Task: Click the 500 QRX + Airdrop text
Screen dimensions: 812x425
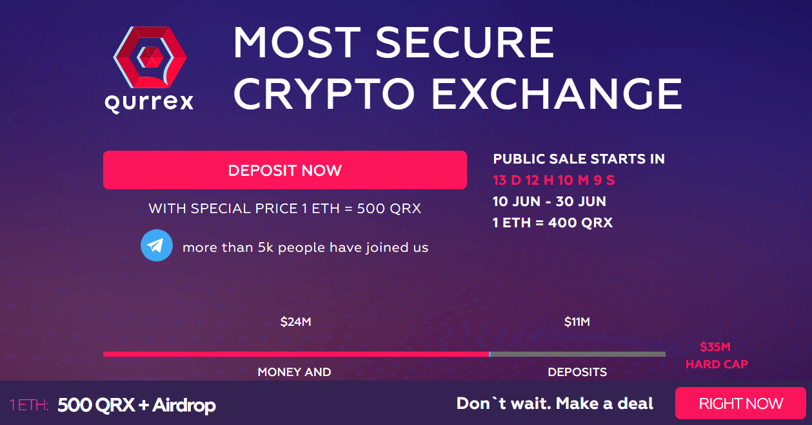Action: click(x=137, y=405)
